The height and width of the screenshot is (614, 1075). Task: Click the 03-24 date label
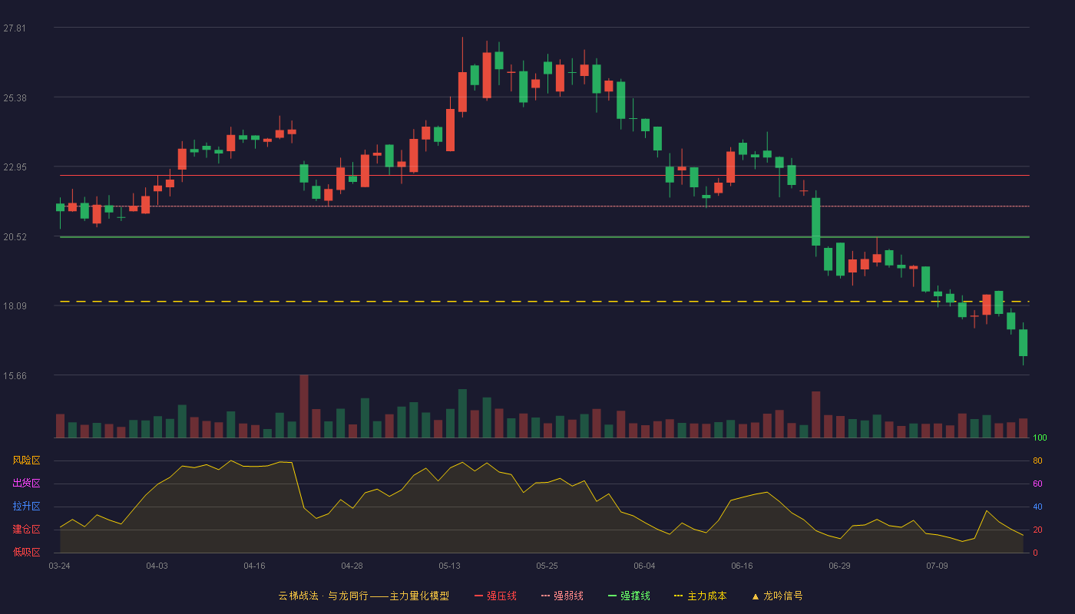(60, 566)
